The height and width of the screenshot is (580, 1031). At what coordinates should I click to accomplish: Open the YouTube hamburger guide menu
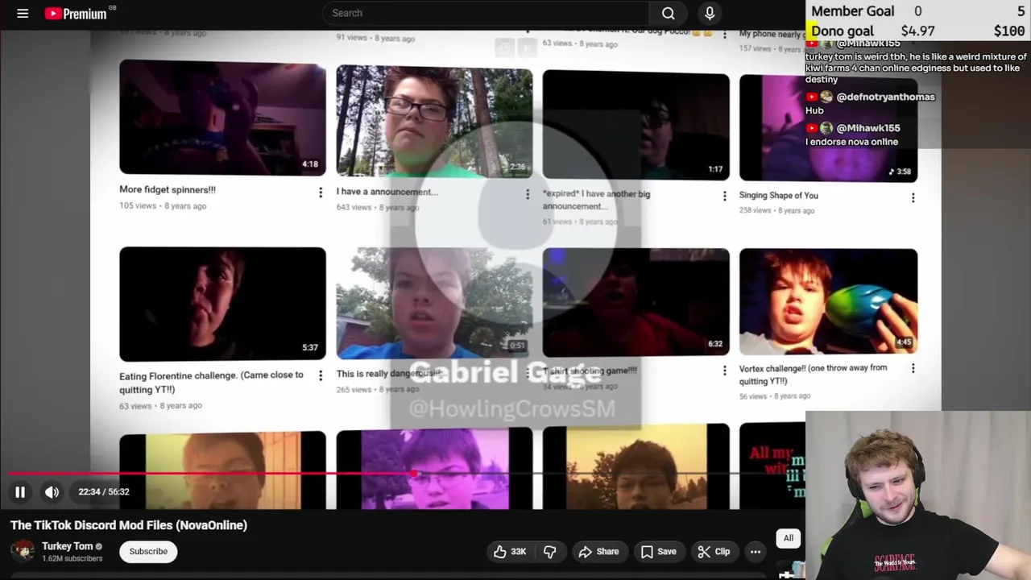23,13
